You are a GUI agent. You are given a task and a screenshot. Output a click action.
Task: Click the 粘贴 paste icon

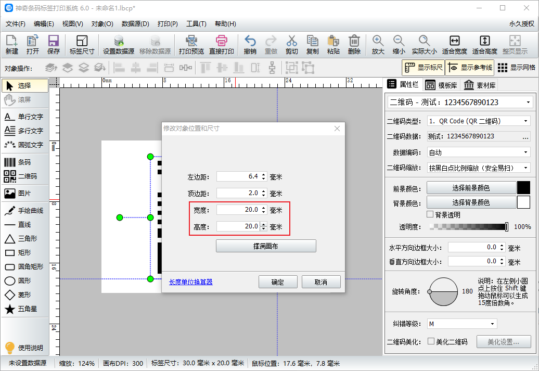coord(333,45)
